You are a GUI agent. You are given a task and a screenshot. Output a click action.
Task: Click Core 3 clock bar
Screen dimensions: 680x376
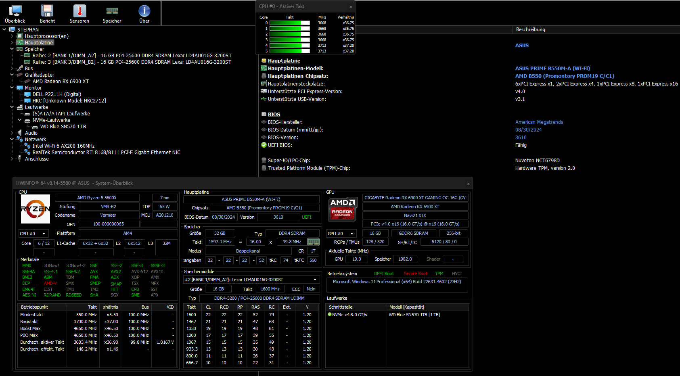click(290, 40)
